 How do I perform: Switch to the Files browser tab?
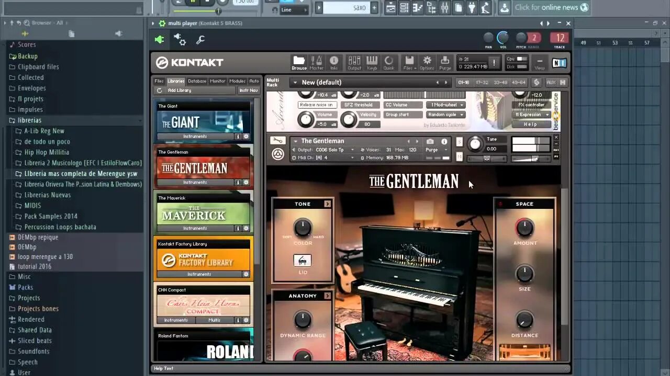(159, 81)
